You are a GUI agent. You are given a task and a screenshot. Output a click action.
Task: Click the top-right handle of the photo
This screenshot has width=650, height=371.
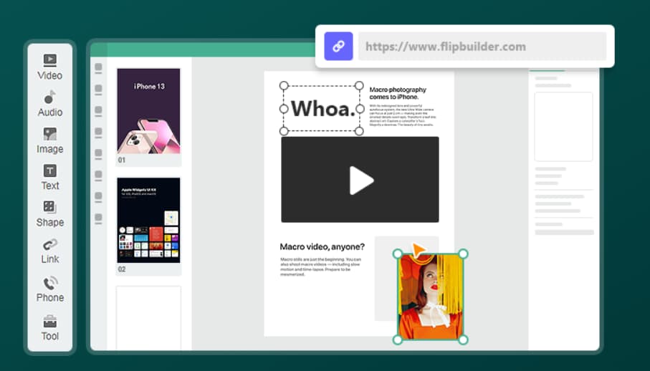tap(463, 254)
